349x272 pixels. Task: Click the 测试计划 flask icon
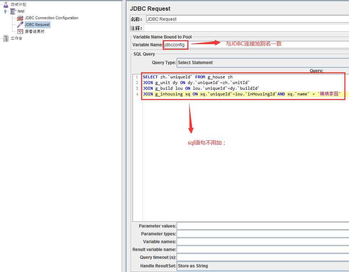coord(6,5)
